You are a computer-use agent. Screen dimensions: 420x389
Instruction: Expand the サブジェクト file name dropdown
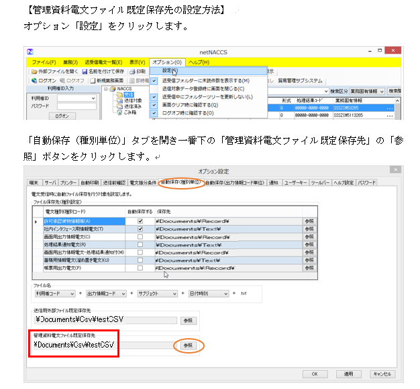[x=174, y=293]
